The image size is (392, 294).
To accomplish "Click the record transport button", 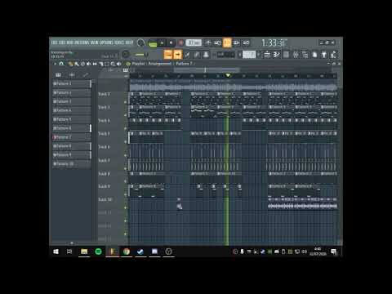I will pyautogui.click(x=180, y=42).
